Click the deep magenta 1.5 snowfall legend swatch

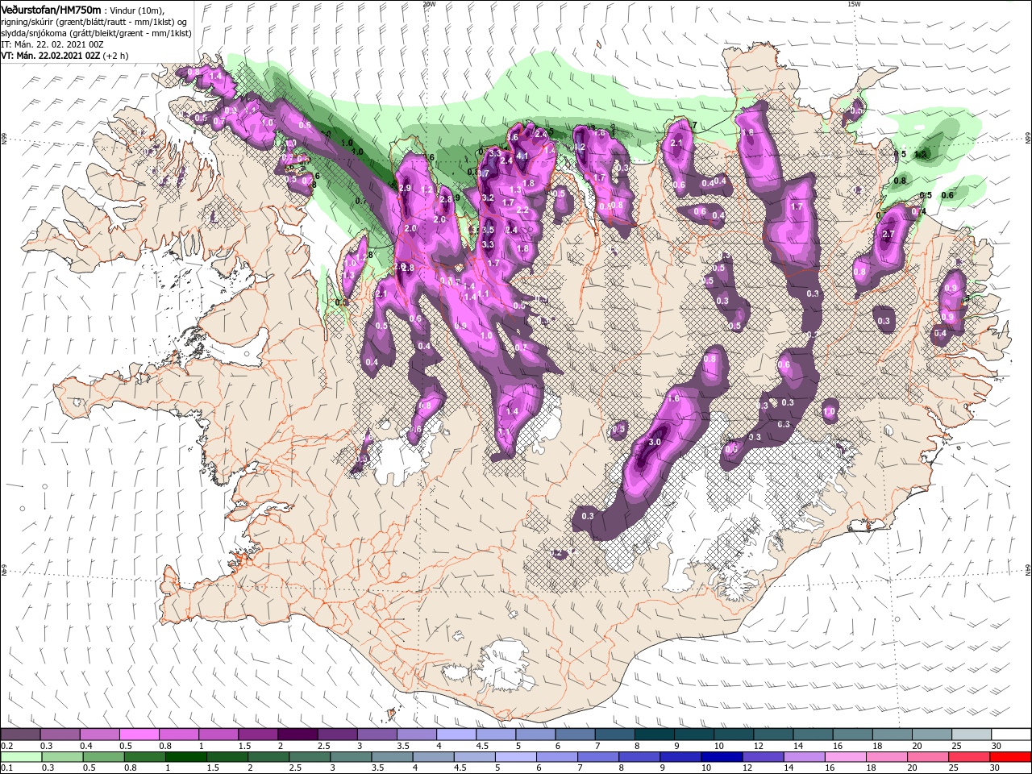257,734
